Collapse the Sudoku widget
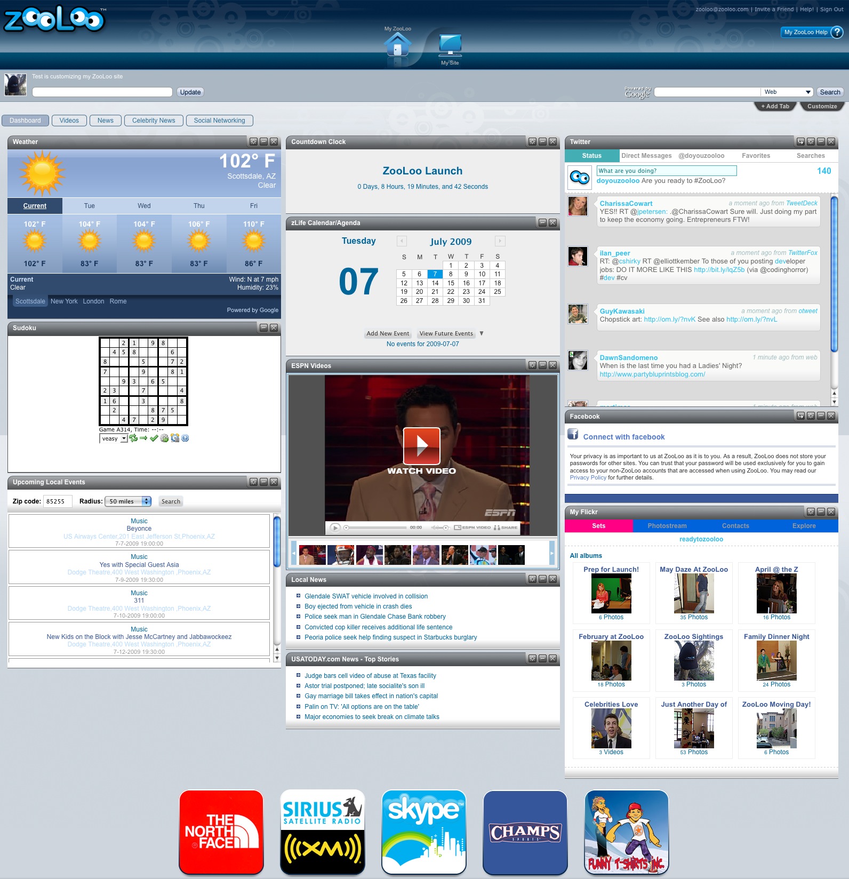Viewport: 849px width, 879px height. tap(263, 328)
